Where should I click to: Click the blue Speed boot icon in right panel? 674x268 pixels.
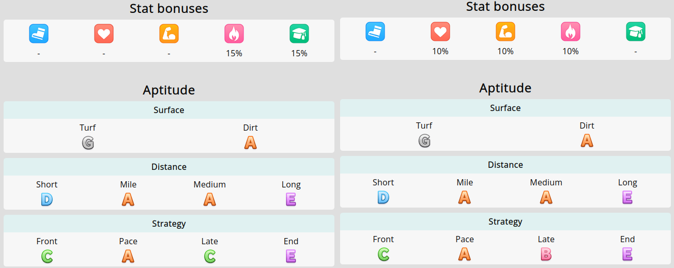click(x=375, y=31)
